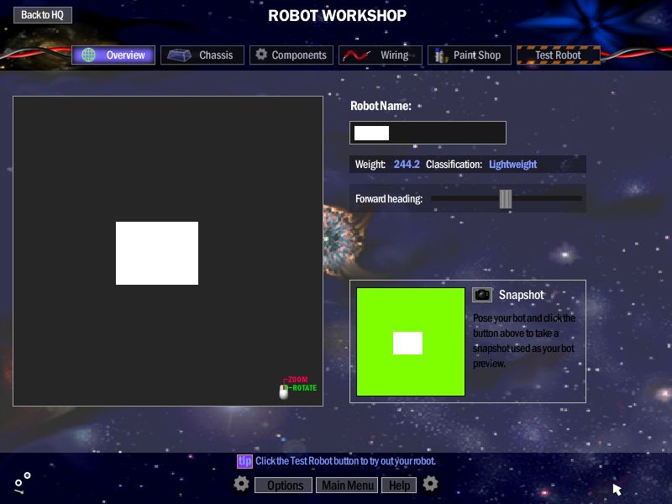Click the purple tip badge

[244, 461]
